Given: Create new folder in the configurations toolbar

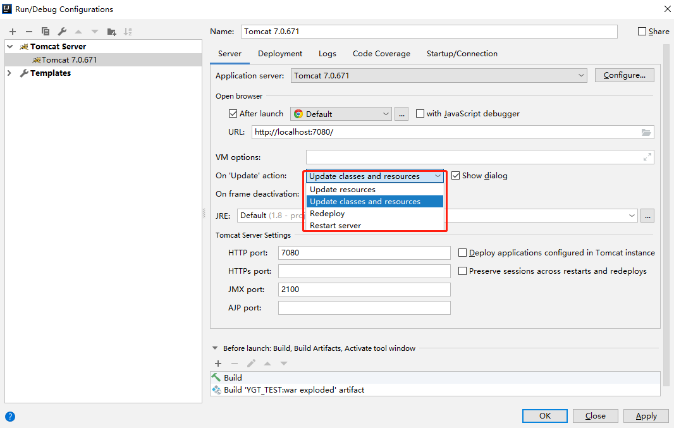Looking at the screenshot, I should coord(111,32).
